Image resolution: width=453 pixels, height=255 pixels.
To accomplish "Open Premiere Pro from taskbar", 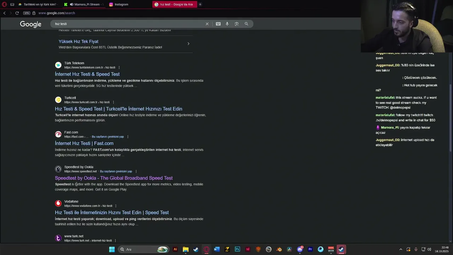I will (x=310, y=249).
